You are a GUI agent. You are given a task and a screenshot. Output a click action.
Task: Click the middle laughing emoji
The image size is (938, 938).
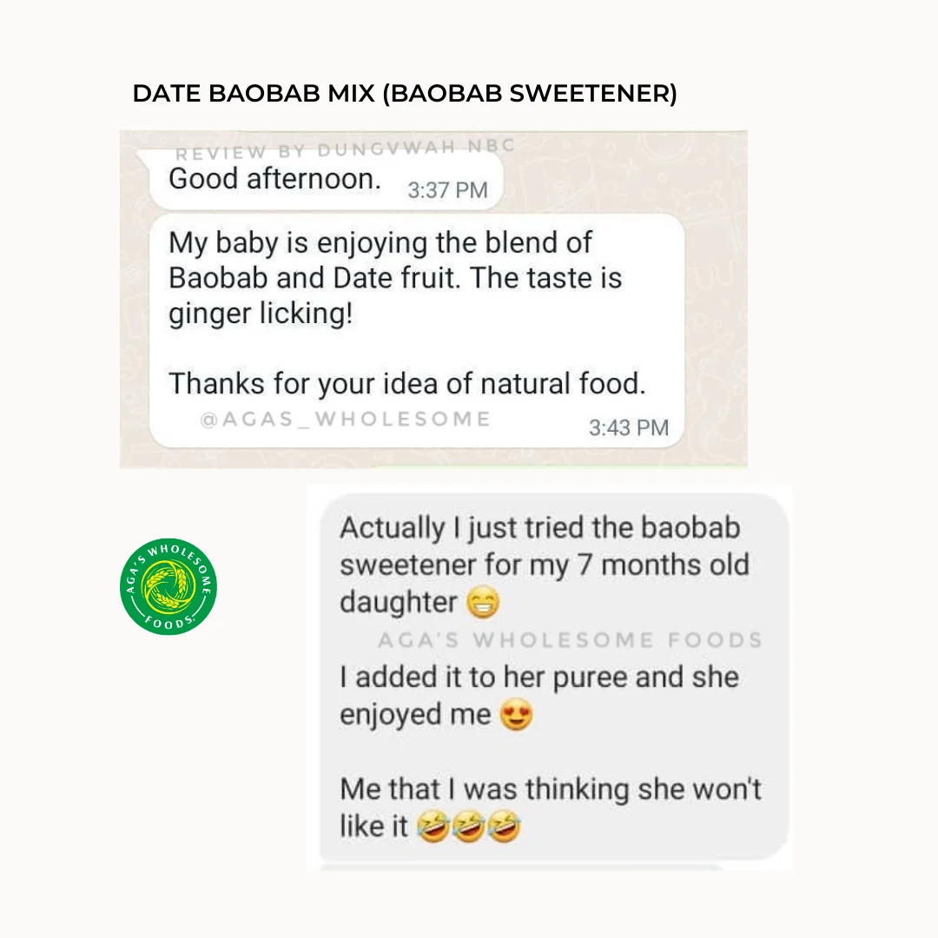468,827
